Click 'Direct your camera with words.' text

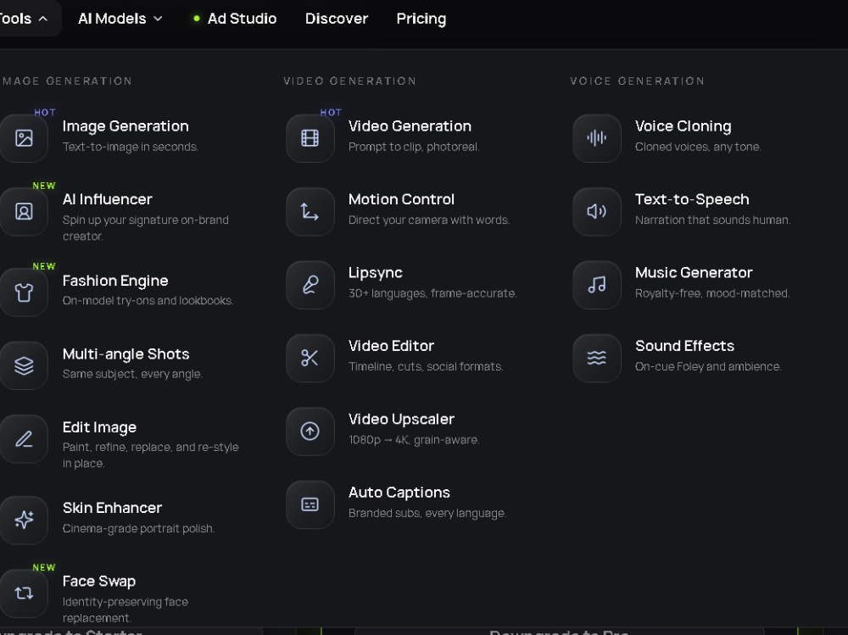(x=429, y=220)
